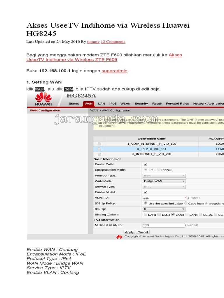The height and width of the screenshot is (298, 224).
Task: Open the 802.1p value dropdown
Action: pyautogui.click(x=164, y=209)
